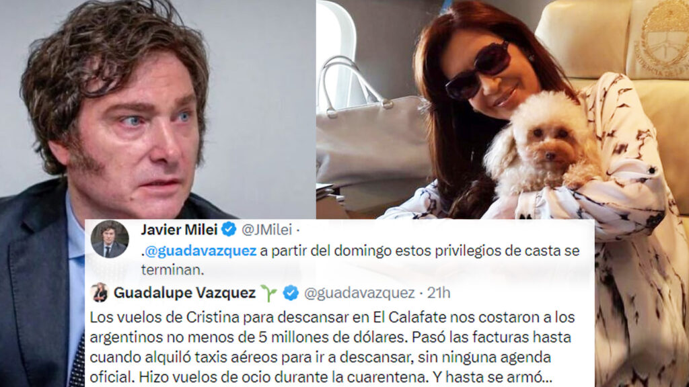Open quoted tweet text about El Calafate flights

(x=332, y=347)
